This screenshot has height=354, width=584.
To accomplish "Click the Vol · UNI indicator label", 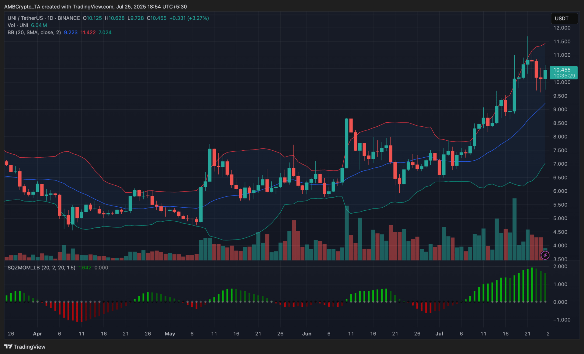I will [18, 25].
